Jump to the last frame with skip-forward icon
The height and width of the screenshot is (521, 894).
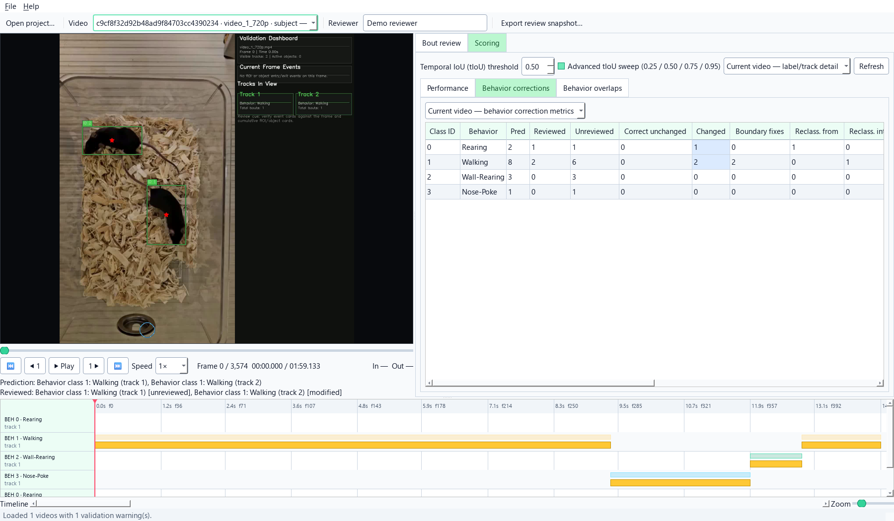click(x=118, y=366)
